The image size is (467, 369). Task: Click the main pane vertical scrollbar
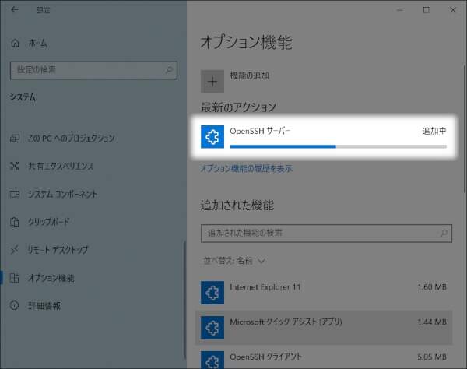click(465, 128)
